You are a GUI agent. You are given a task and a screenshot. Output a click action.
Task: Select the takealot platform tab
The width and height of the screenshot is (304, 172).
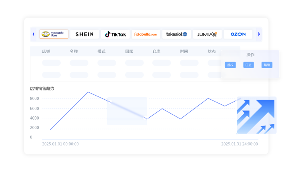click(177, 34)
